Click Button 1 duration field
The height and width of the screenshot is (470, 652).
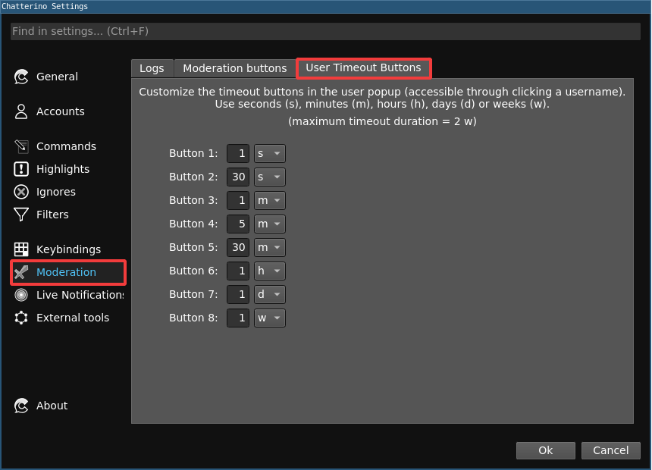tap(238, 153)
